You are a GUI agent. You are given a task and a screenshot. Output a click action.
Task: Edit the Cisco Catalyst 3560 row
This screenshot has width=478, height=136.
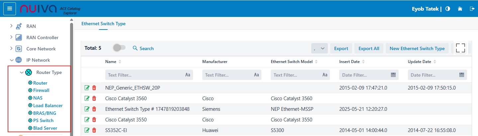(87, 99)
